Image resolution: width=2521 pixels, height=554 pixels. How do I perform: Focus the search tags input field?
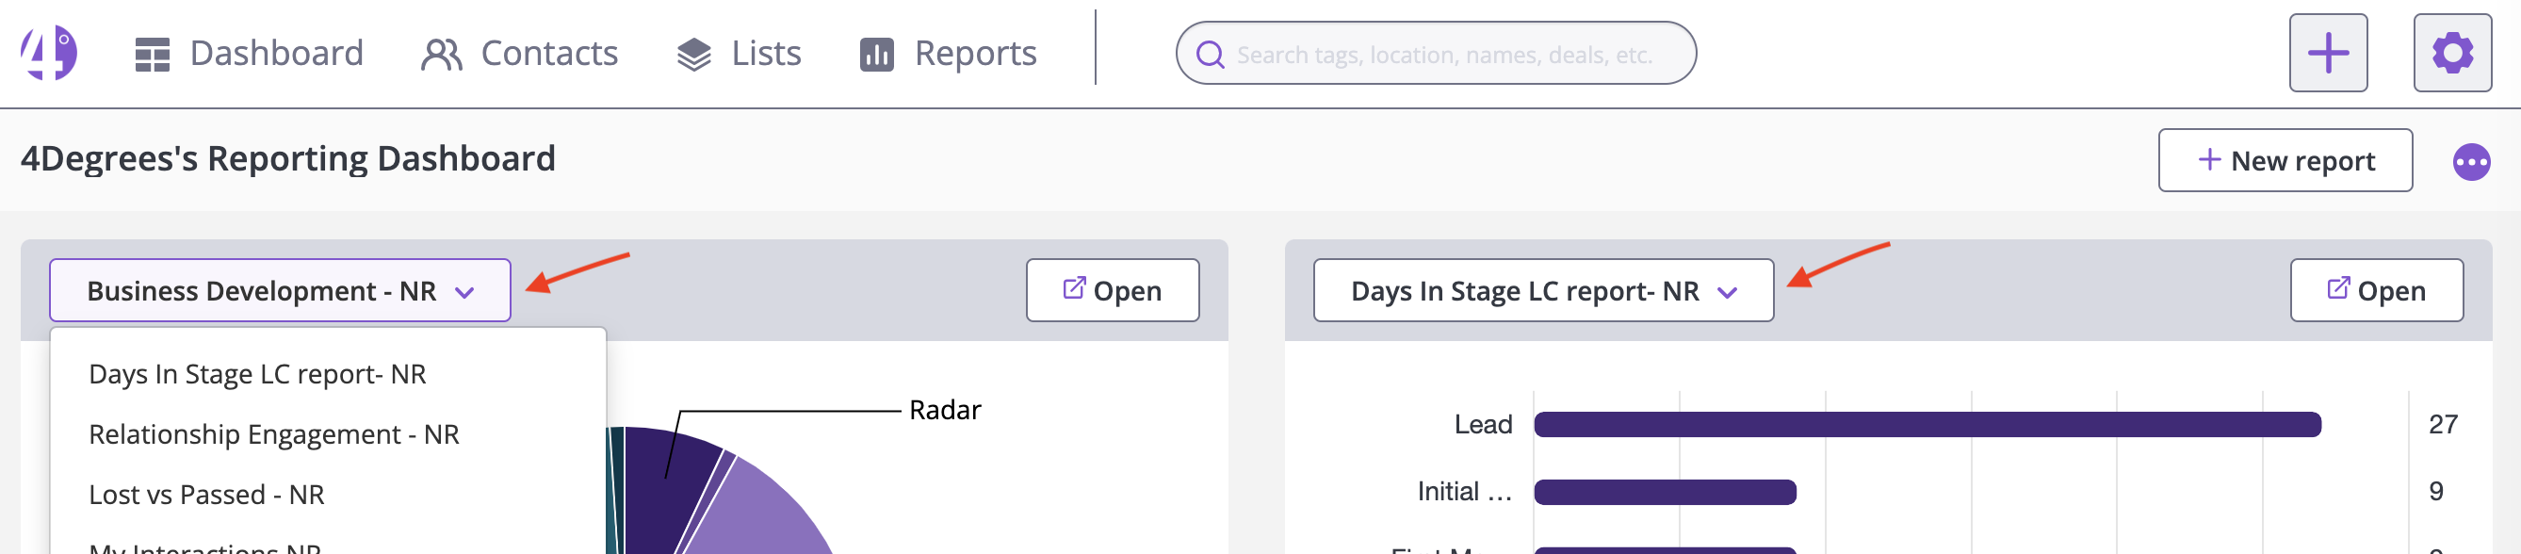tap(1436, 53)
